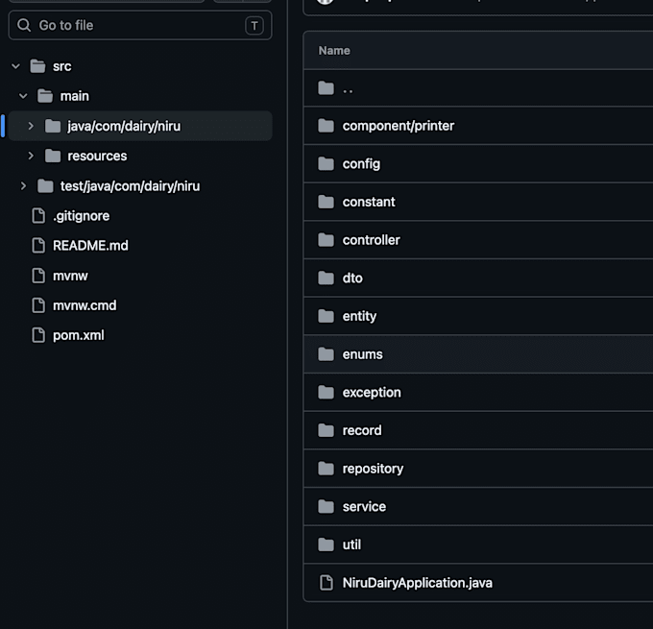
Task: Open pom.xml from the file tree
Action: [79, 335]
